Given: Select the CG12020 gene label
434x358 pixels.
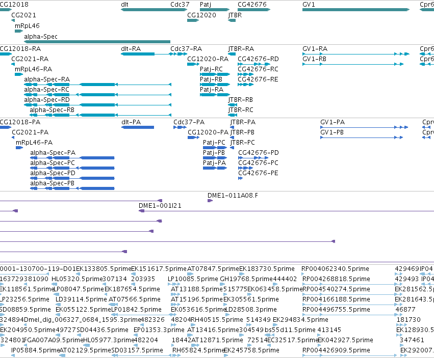Looking at the screenshot, I should (x=201, y=15).
